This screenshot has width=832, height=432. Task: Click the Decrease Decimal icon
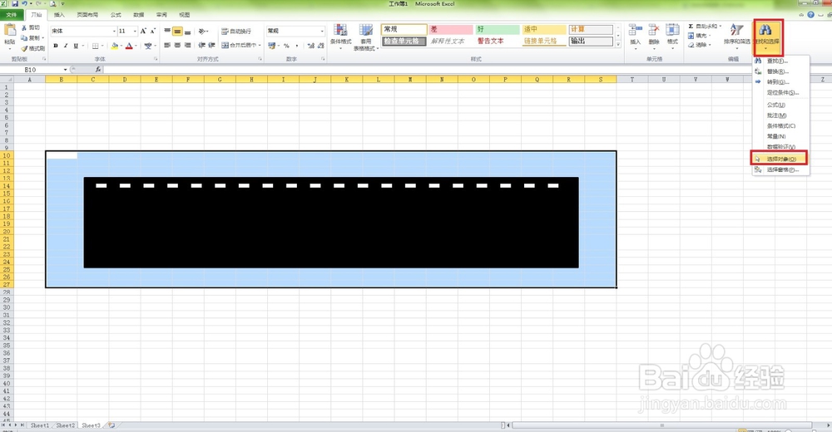pos(321,46)
